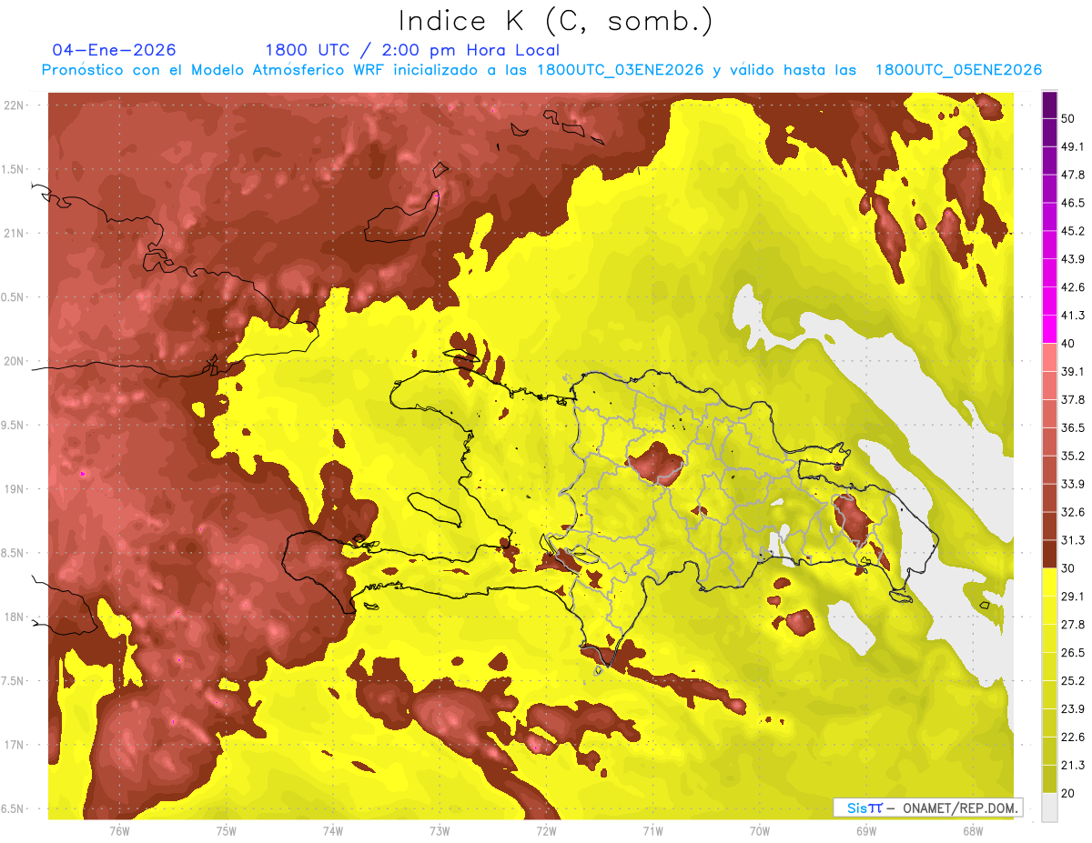Click the color scale value "43.9"
Viewport: 1092px width, 843px height.
pos(1072,259)
